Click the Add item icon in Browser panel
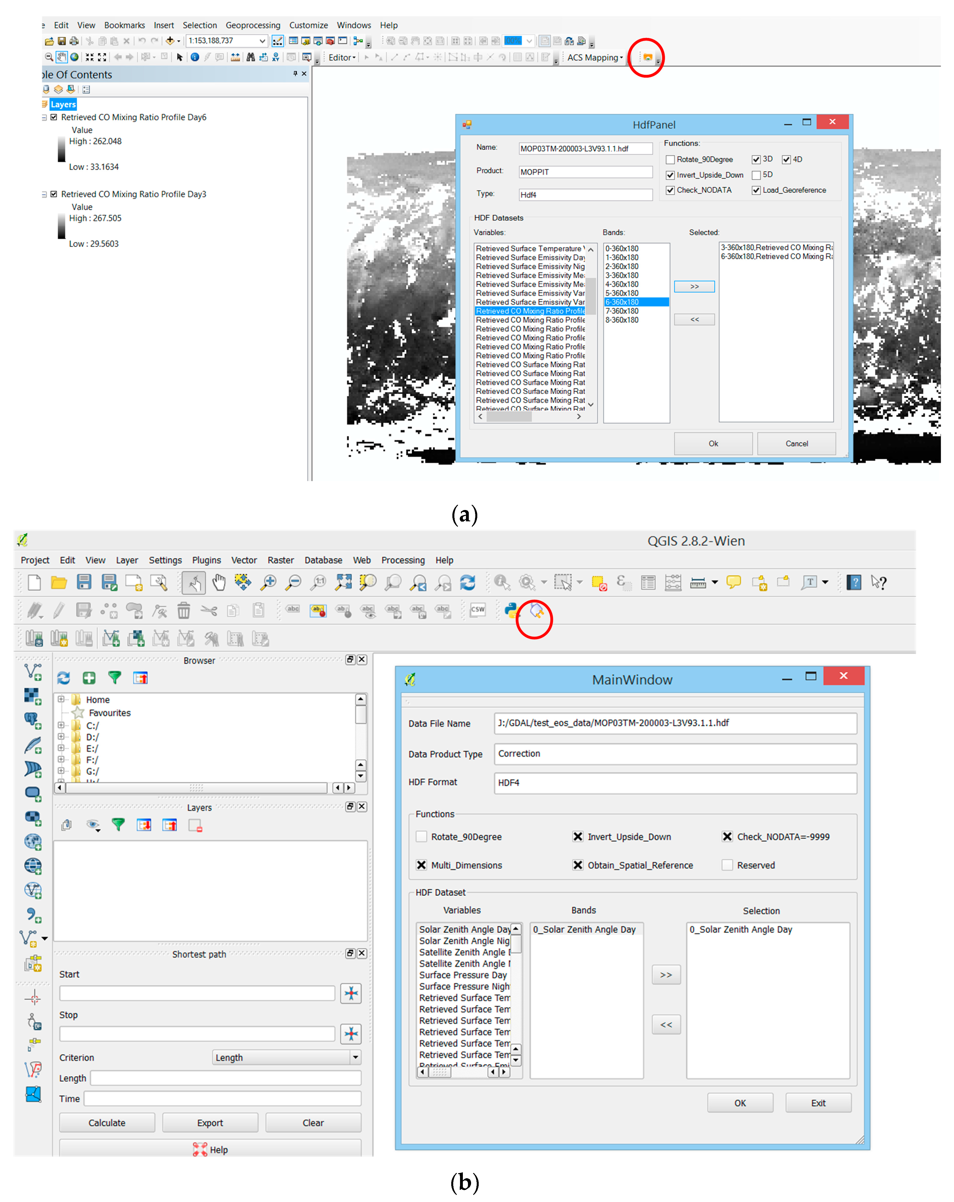954x1202 pixels. (89, 677)
